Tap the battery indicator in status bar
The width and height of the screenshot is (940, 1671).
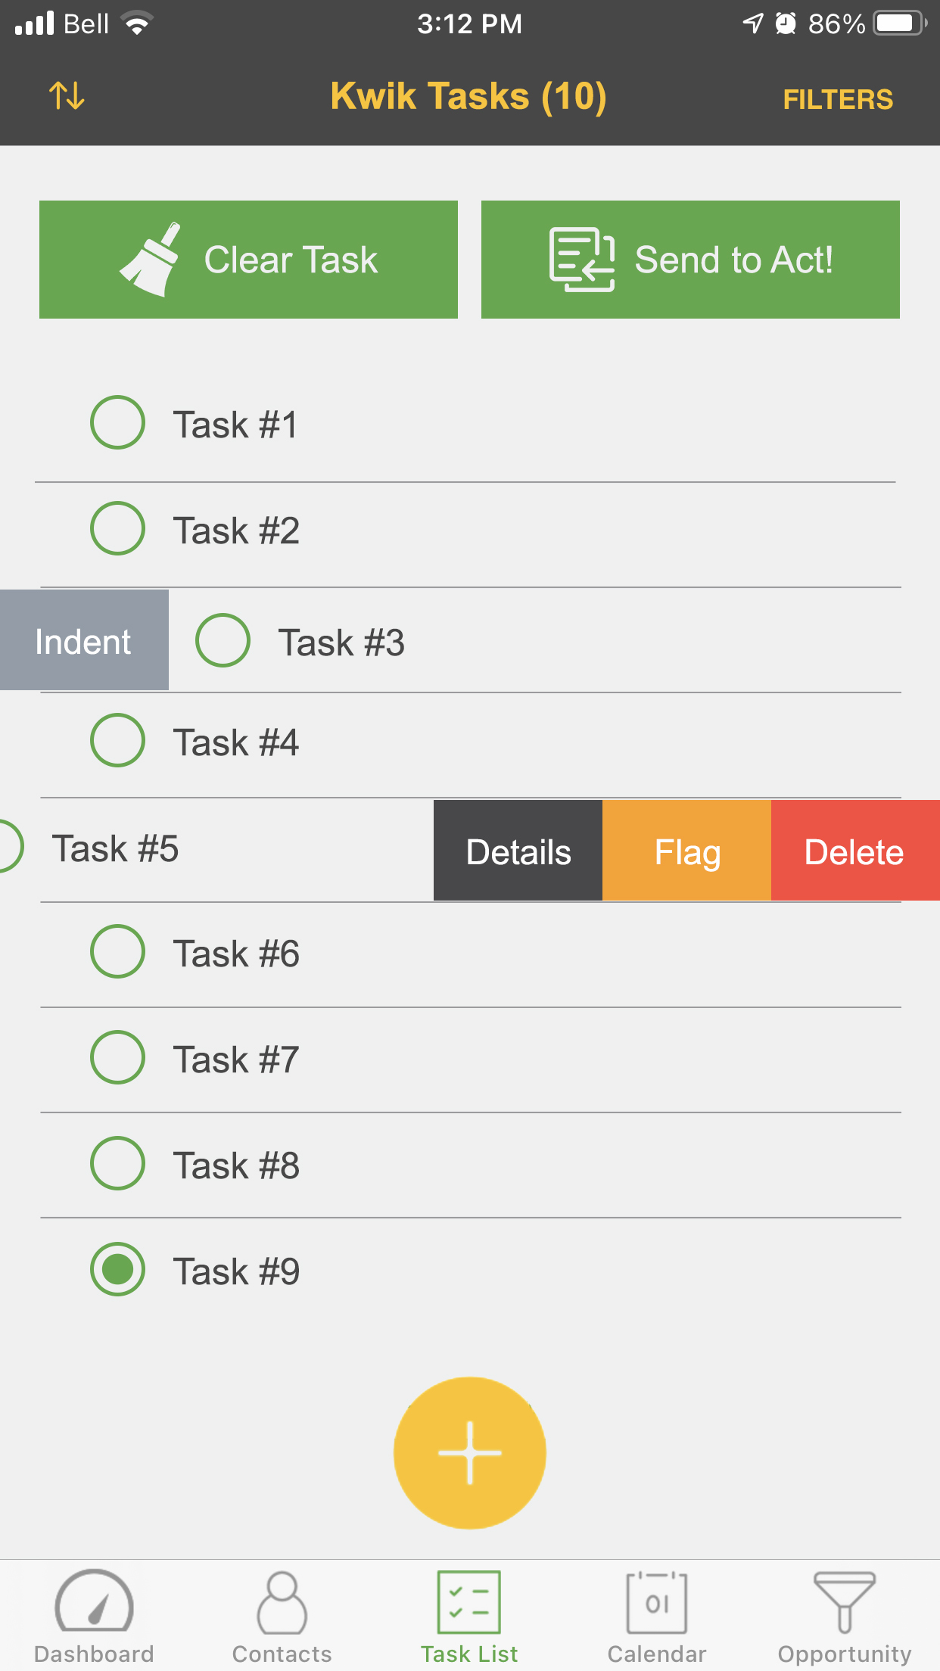point(900,23)
